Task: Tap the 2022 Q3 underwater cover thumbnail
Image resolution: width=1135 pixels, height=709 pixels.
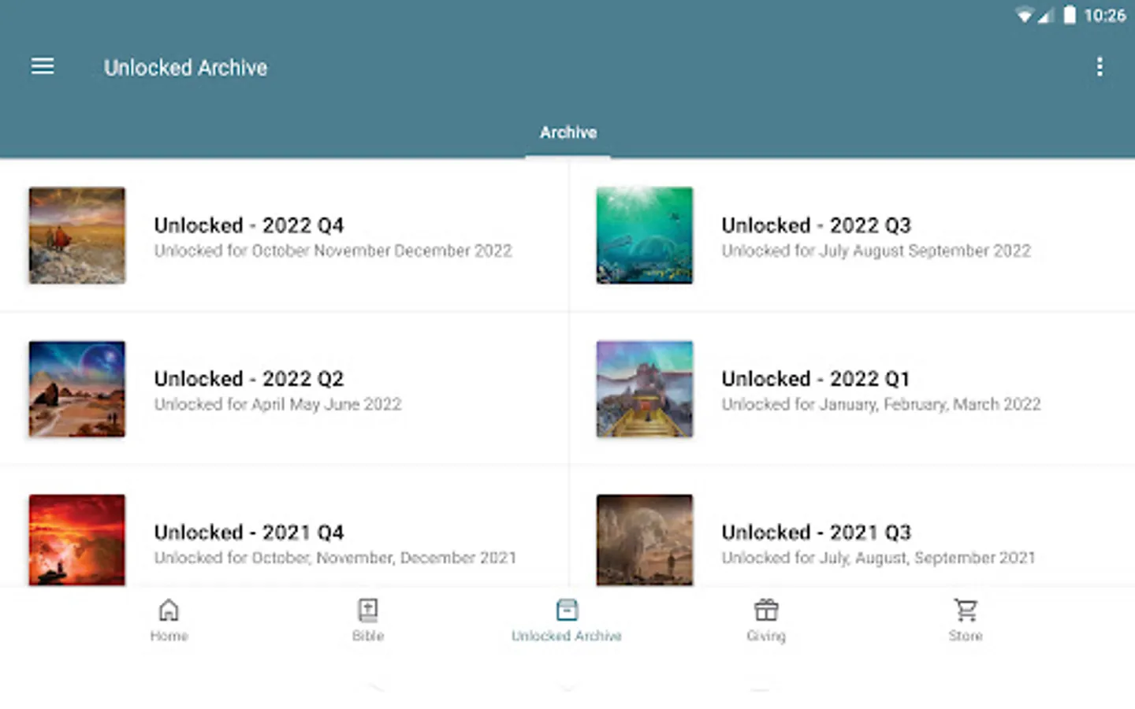Action: 645,236
